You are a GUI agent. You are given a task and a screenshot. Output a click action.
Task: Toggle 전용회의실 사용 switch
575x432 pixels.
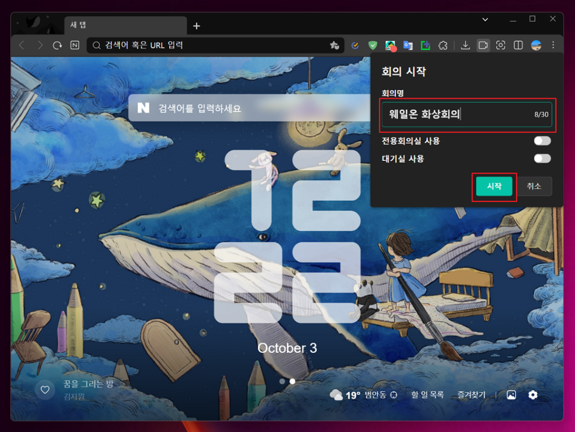click(x=542, y=141)
